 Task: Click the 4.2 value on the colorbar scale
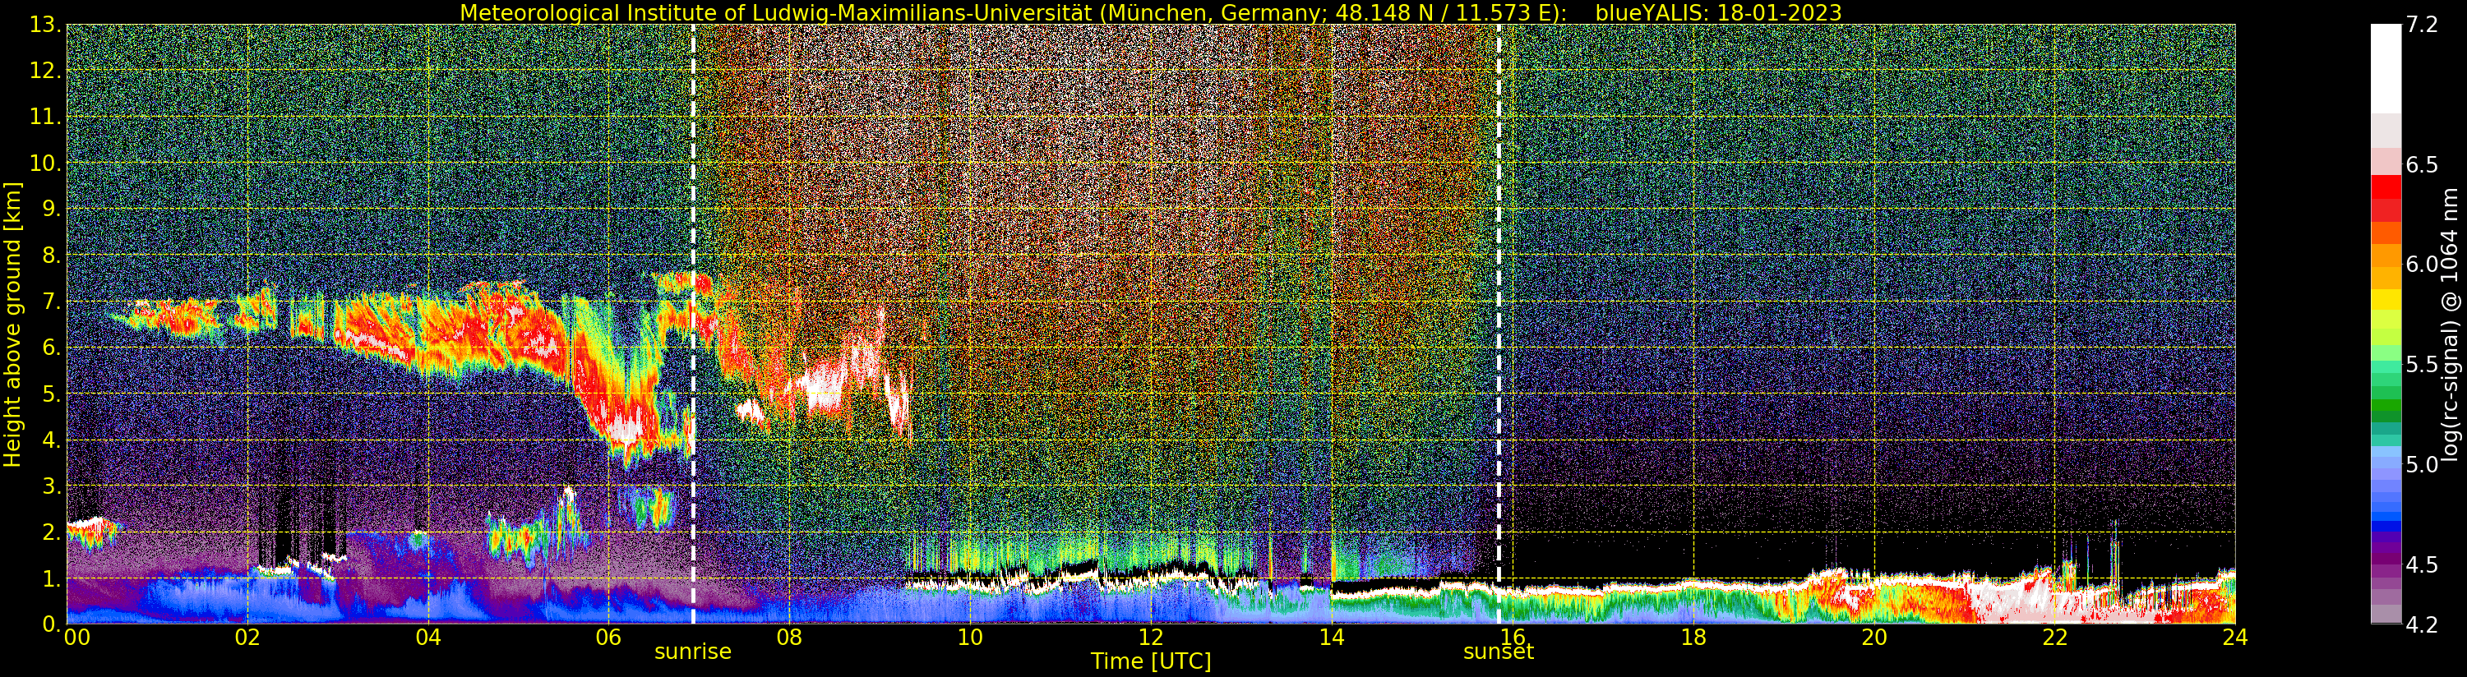coord(2423,624)
